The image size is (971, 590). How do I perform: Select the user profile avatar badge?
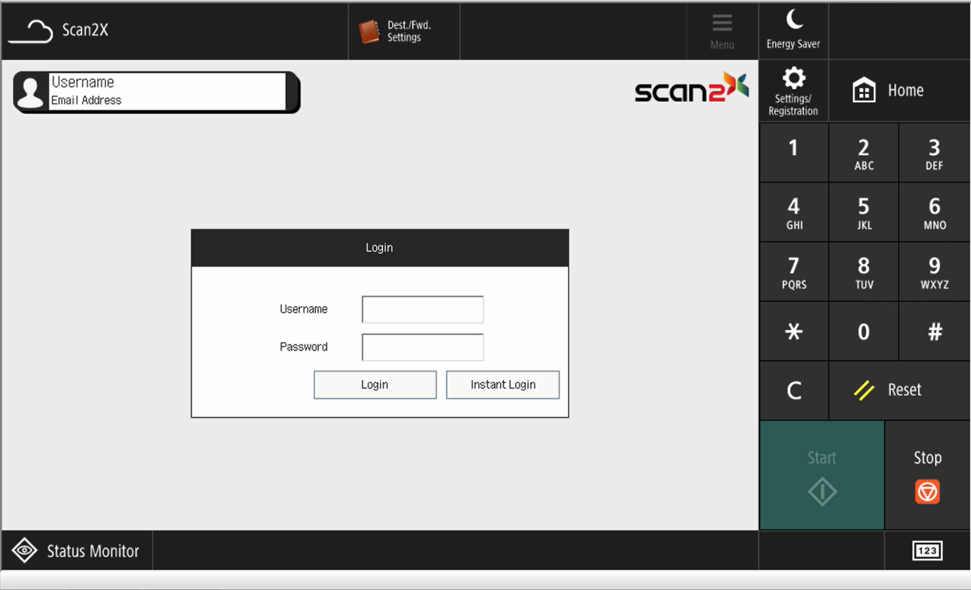coord(31,92)
